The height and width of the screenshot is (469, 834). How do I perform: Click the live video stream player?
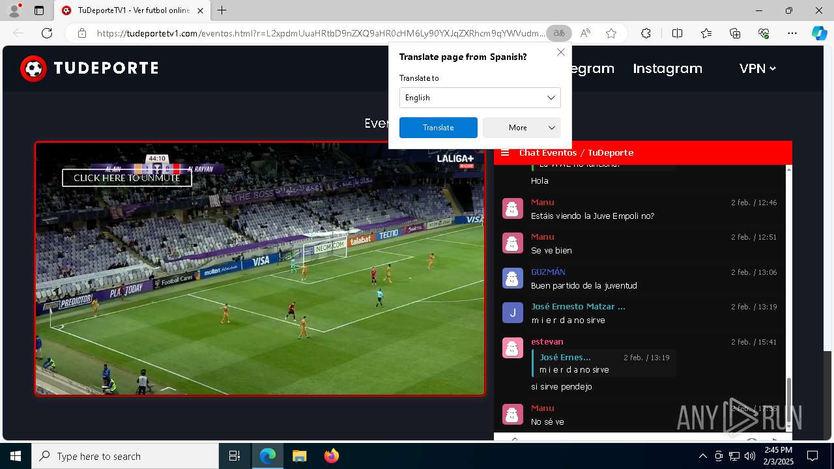(260, 268)
